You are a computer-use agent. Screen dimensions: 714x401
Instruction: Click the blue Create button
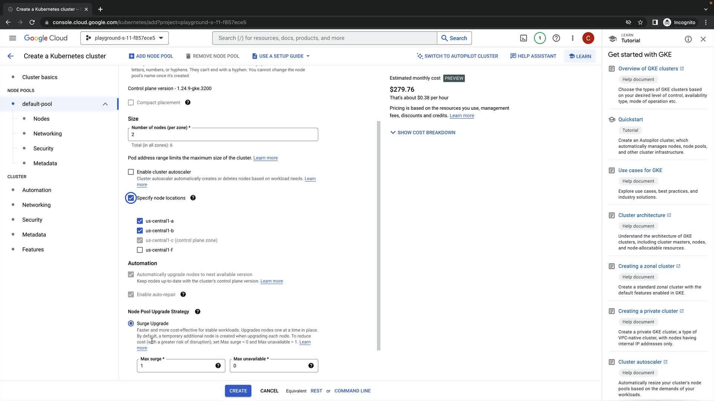(x=238, y=391)
